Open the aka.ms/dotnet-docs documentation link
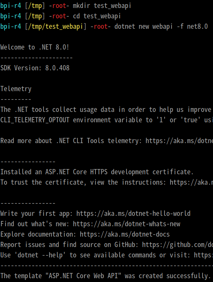 tap(125, 234)
